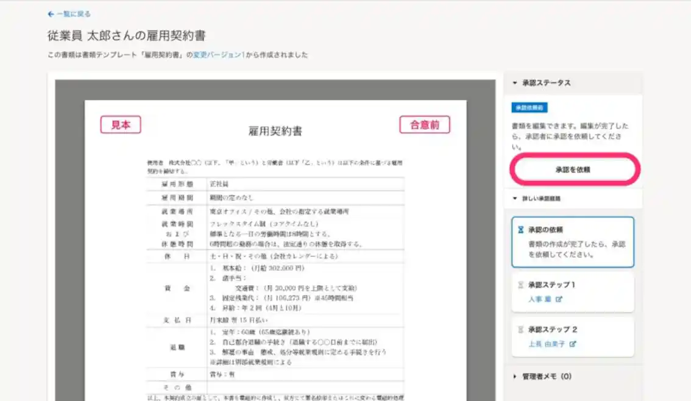Click the hourglass icon of 承認ステップ 2
Viewport: 691px width, 401px height.
pos(520,330)
